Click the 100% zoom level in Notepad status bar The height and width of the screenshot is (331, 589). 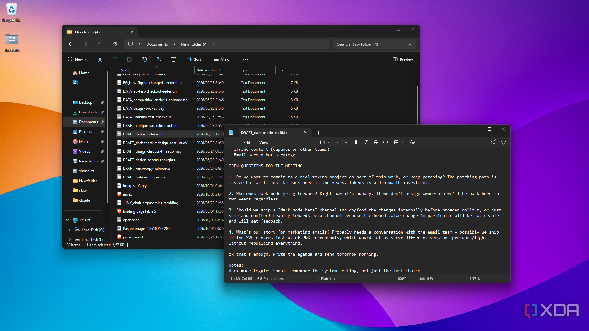[402, 279]
